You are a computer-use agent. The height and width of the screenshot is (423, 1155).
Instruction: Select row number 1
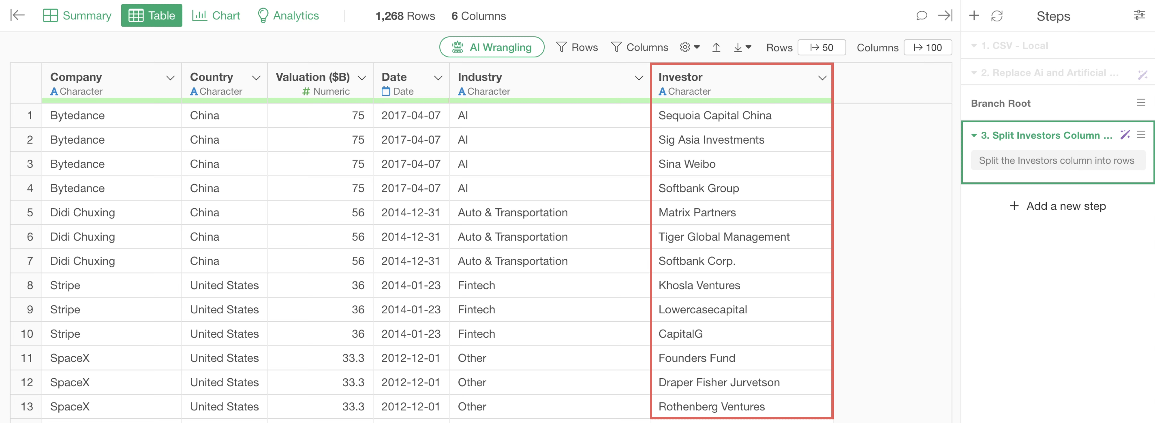26,115
